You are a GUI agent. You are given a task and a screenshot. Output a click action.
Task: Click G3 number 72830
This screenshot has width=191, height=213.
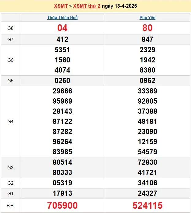point(147,162)
